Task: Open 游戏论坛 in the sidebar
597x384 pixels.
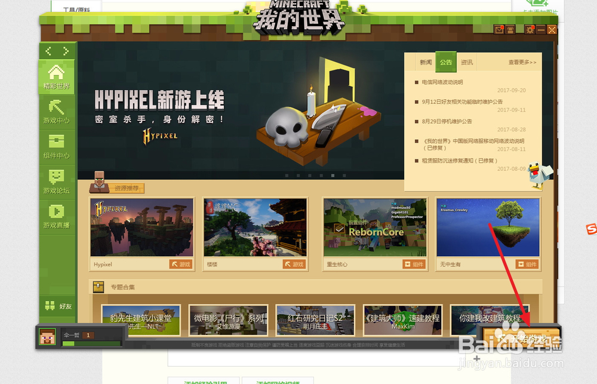Action: pos(56,182)
